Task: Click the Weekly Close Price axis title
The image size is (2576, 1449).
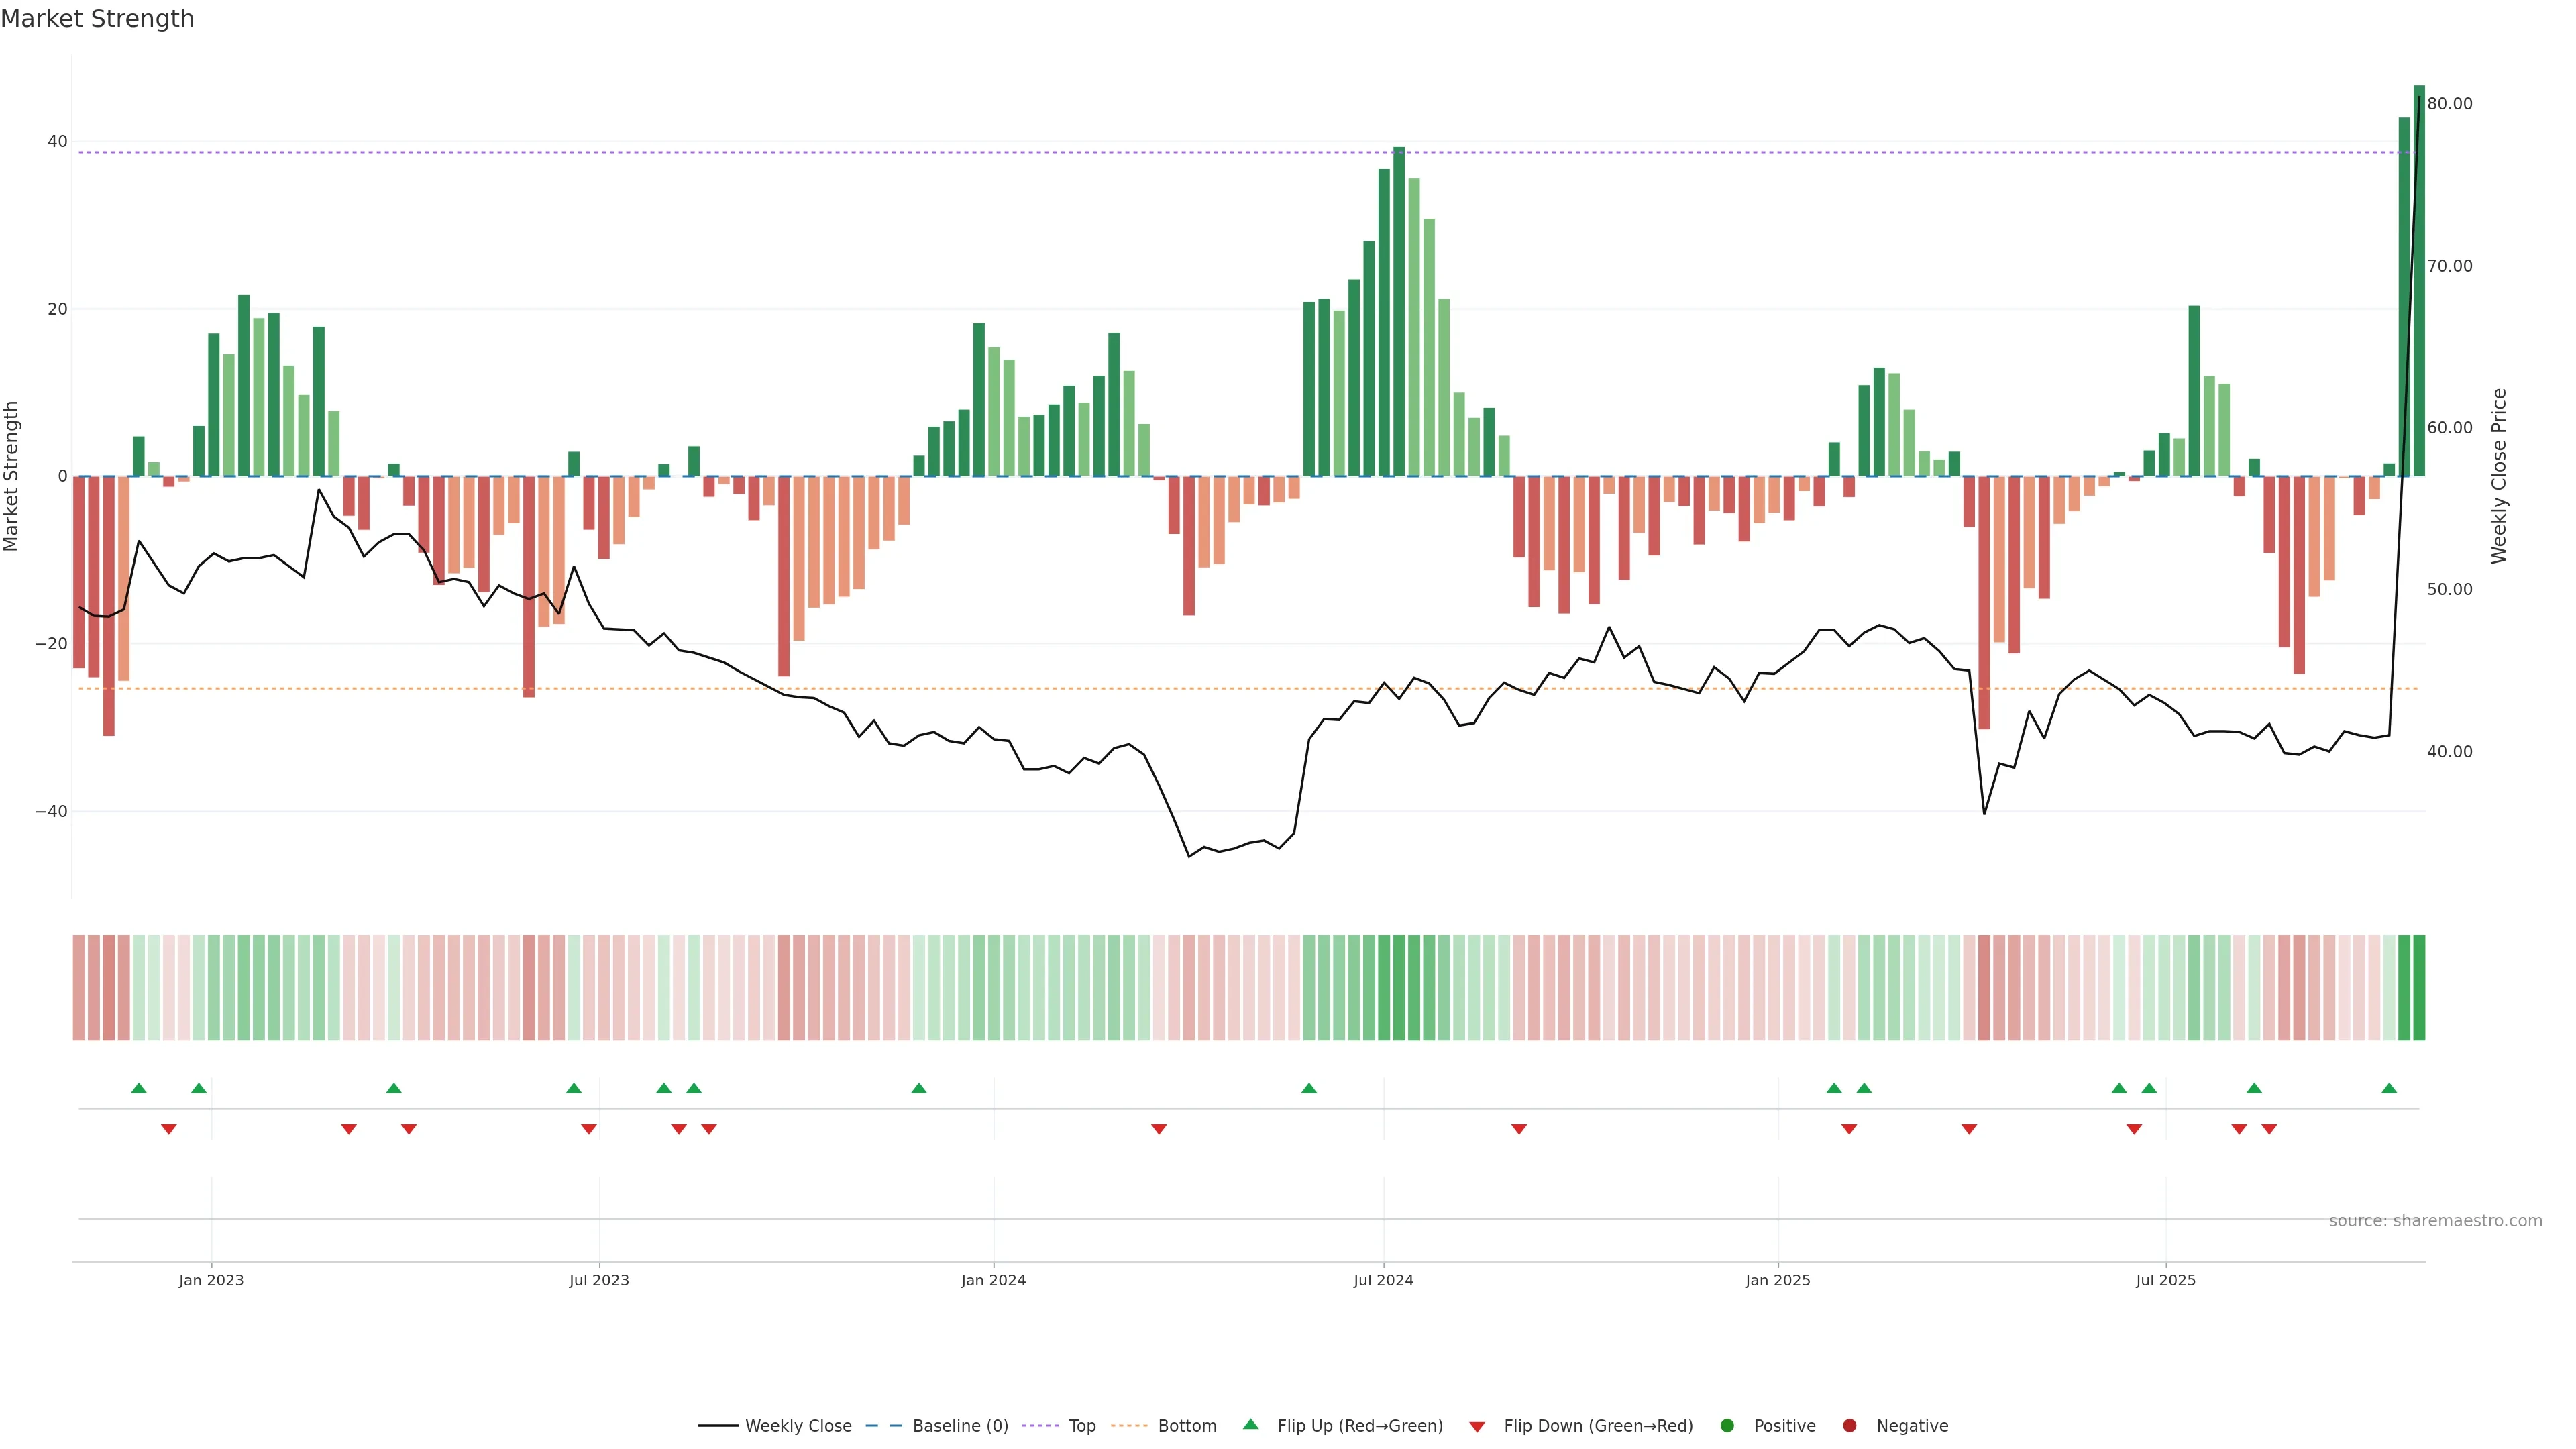Action: point(2499,476)
